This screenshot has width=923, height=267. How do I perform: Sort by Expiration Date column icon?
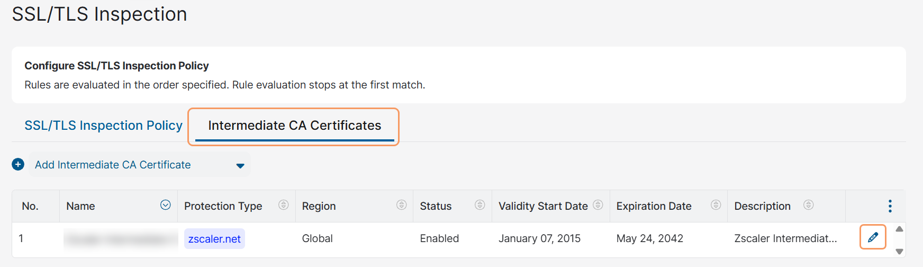pos(716,205)
